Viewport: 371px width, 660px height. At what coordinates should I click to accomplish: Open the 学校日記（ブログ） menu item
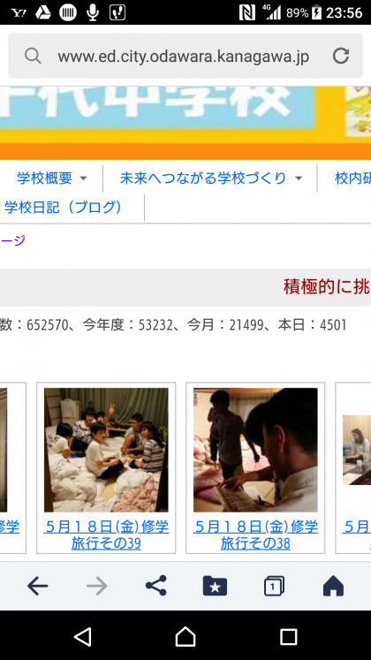64,208
